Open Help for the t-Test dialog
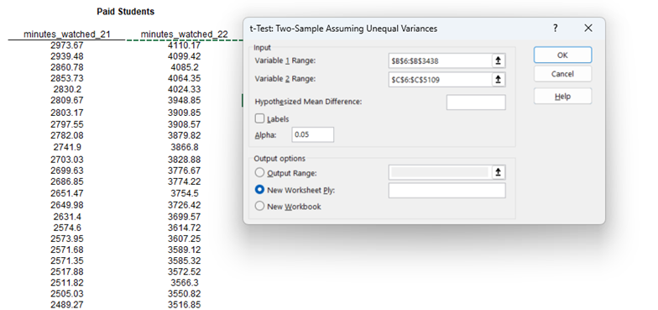The width and height of the screenshot is (658, 310). click(562, 96)
